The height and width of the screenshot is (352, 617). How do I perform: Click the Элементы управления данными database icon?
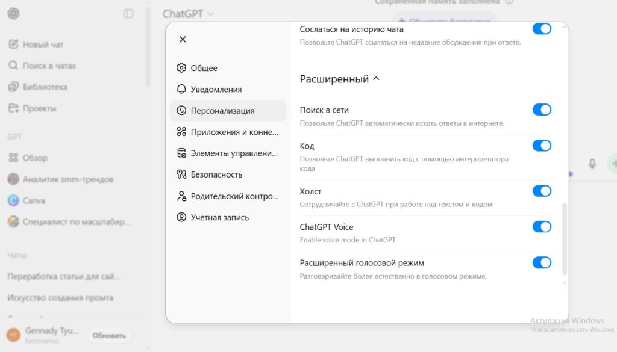181,153
